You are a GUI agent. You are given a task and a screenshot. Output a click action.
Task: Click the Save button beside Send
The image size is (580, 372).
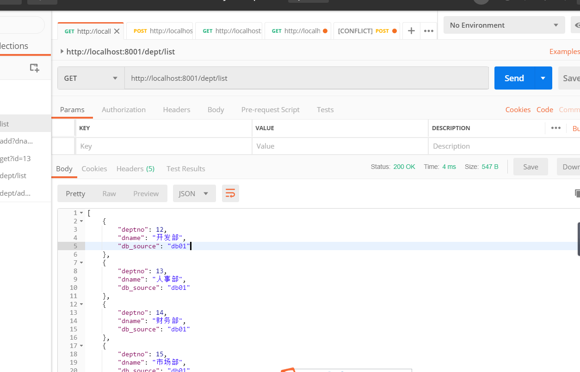point(569,78)
